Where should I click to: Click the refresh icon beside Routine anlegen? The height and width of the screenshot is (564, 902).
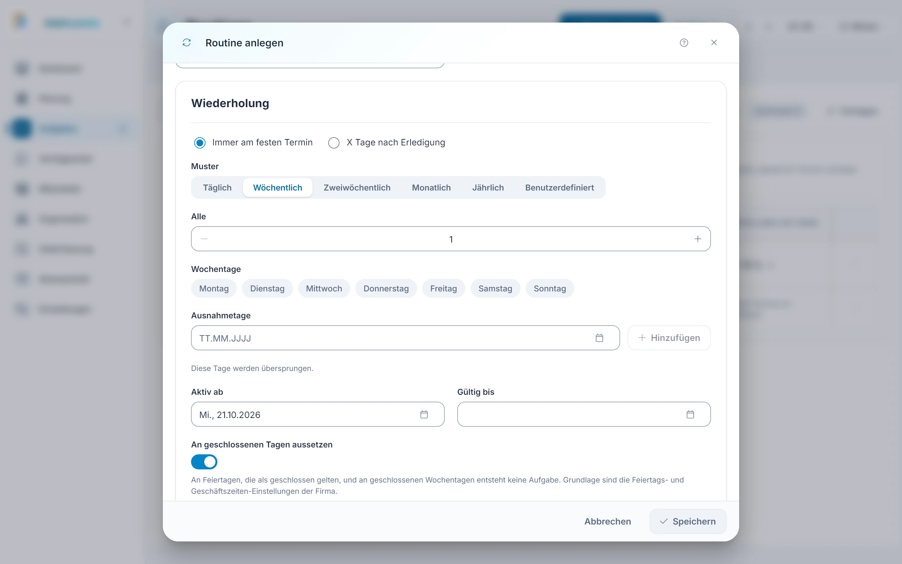tap(187, 43)
